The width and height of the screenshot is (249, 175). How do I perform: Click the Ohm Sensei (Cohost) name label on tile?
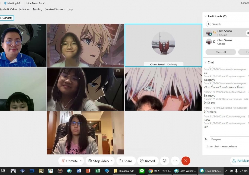163,64
